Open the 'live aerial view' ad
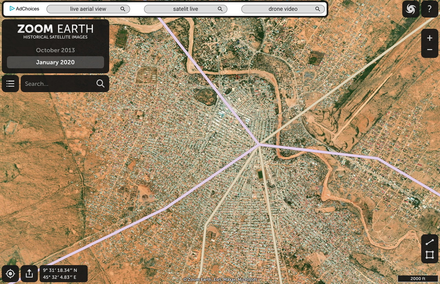440x284 pixels. click(x=88, y=9)
